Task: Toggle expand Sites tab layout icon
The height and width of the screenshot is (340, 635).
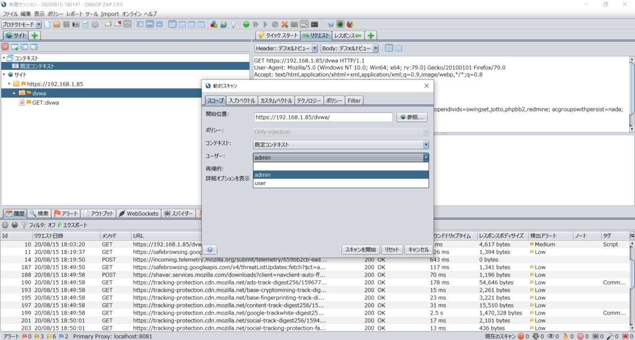Action: (x=140, y=24)
